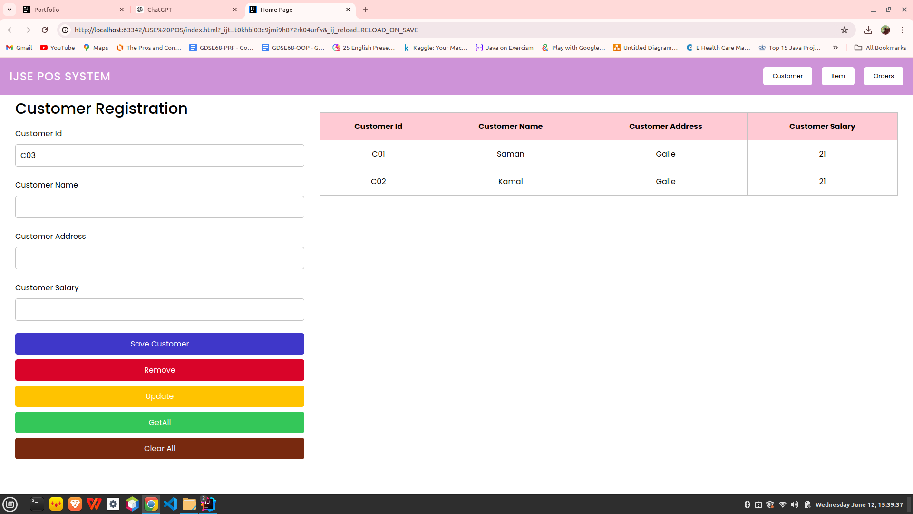Image resolution: width=913 pixels, height=514 pixels.
Task: Open Chrome downloads icon
Action: coord(868,30)
